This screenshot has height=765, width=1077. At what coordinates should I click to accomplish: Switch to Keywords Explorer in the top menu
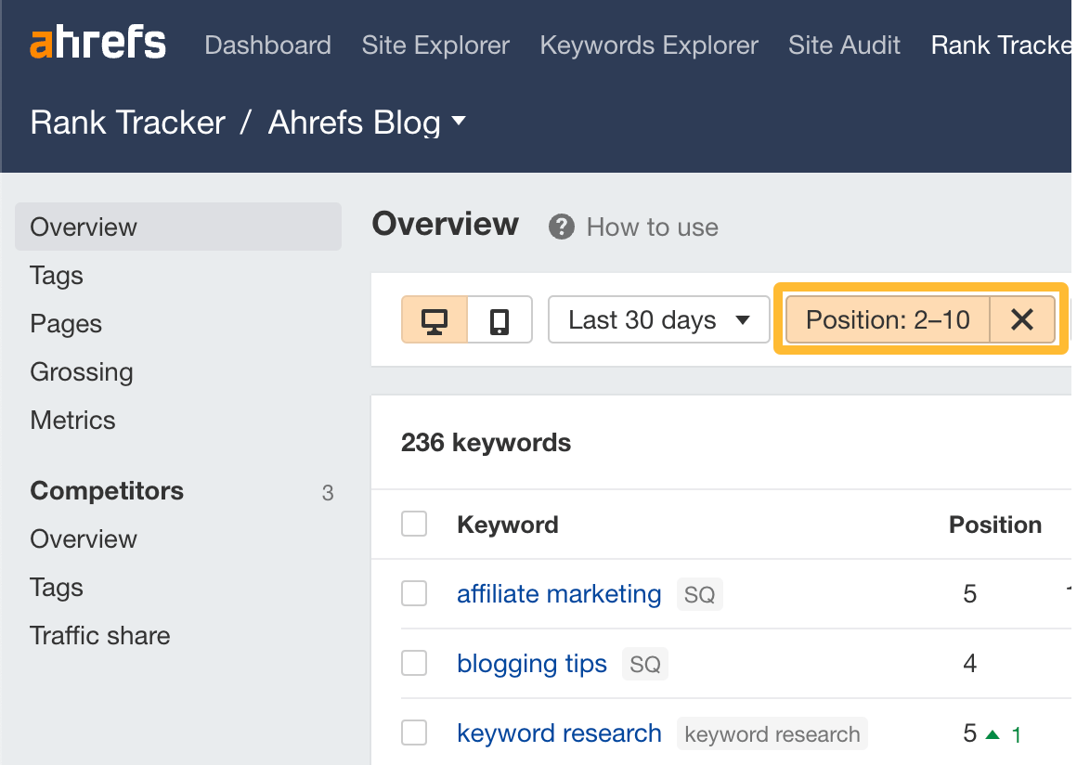648,45
